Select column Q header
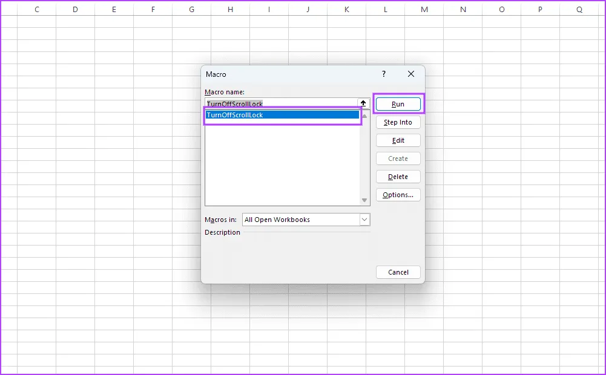This screenshot has height=375, width=606. point(579,10)
